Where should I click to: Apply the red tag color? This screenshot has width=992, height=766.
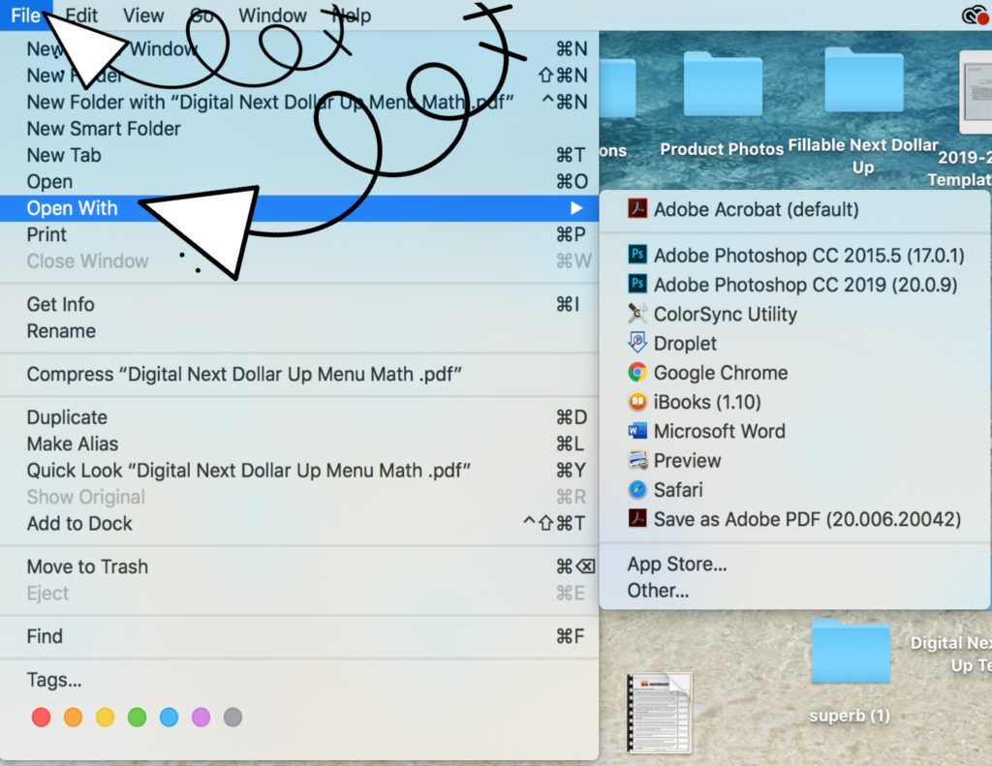point(42,717)
